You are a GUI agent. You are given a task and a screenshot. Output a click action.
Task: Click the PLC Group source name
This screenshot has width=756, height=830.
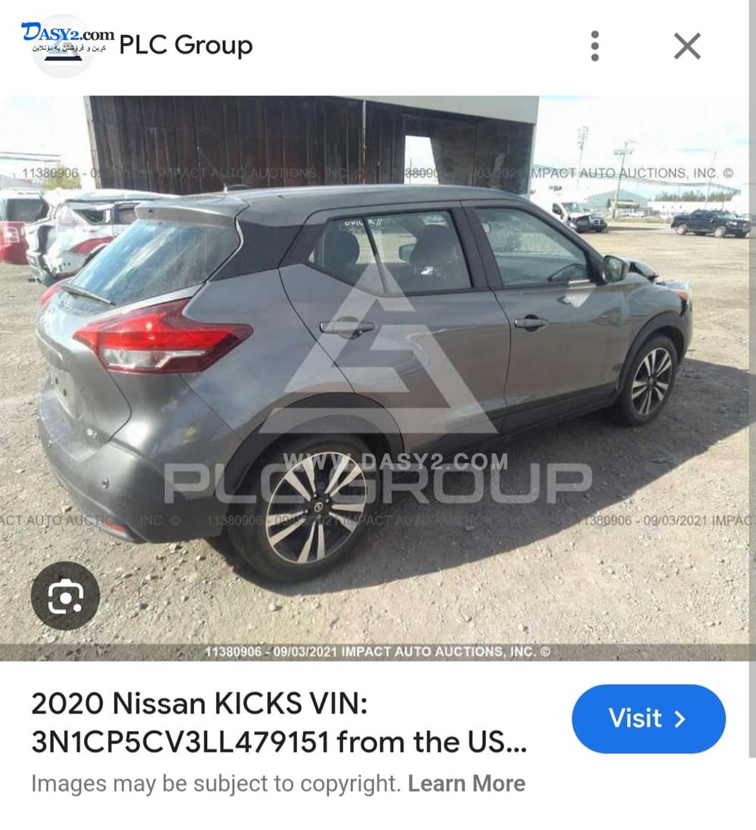point(185,45)
